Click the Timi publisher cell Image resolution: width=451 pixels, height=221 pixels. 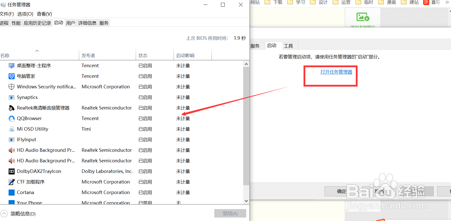pyautogui.click(x=86, y=129)
